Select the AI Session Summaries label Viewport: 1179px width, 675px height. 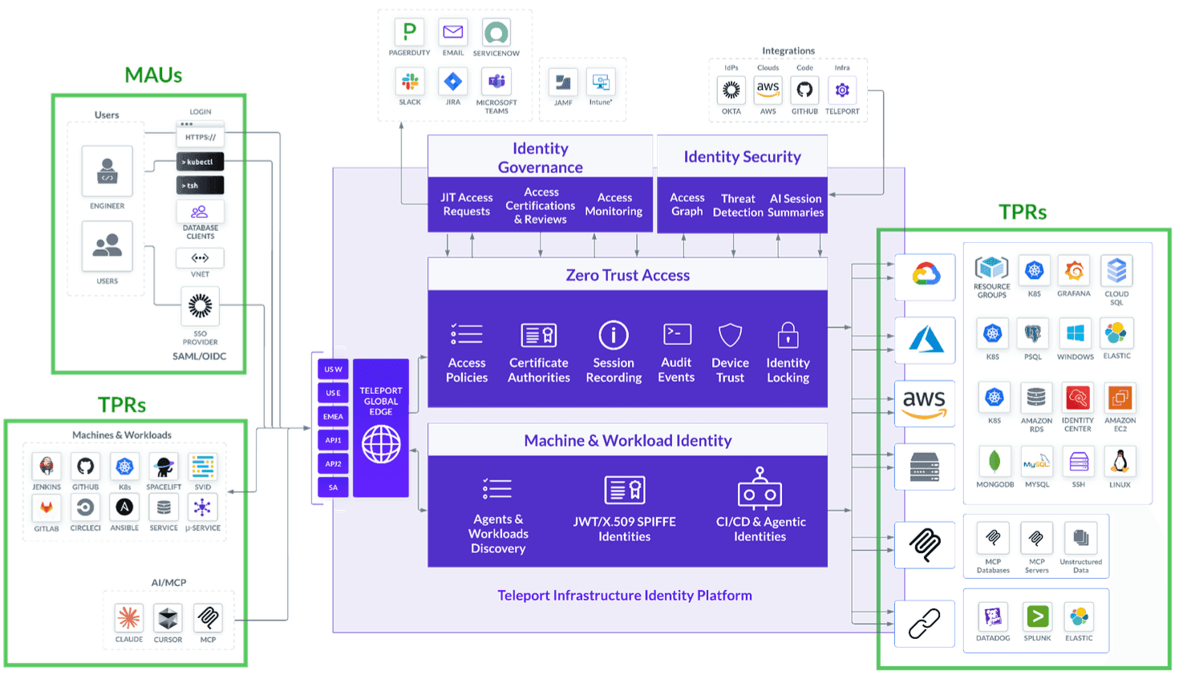click(x=796, y=205)
